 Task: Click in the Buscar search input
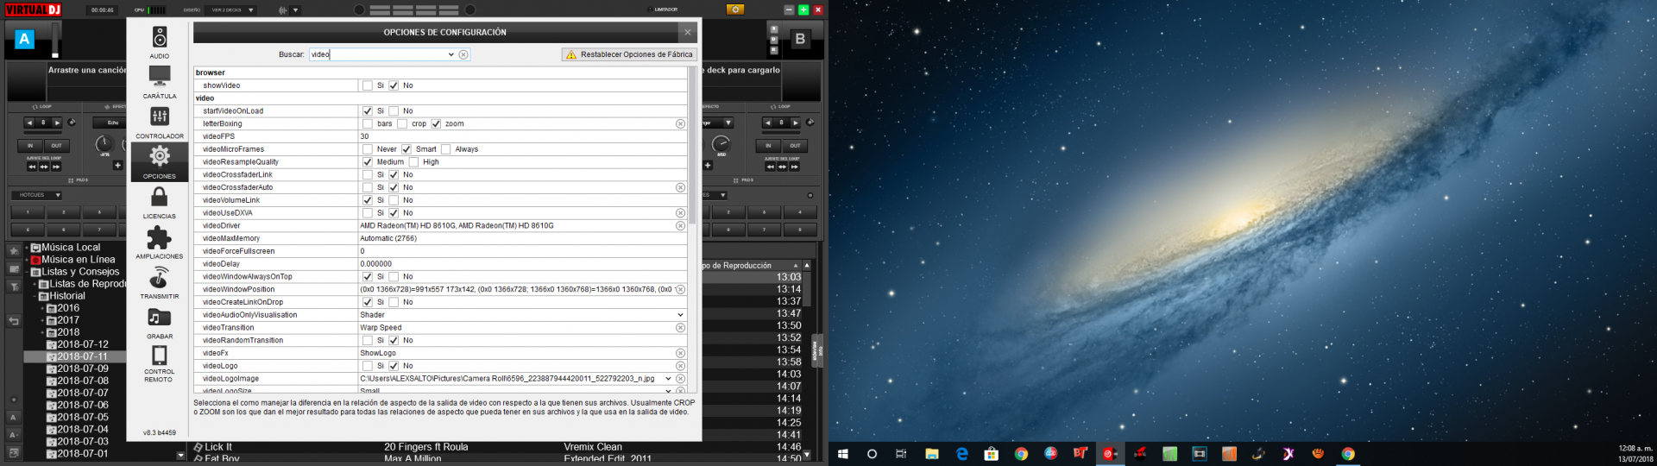coord(378,54)
